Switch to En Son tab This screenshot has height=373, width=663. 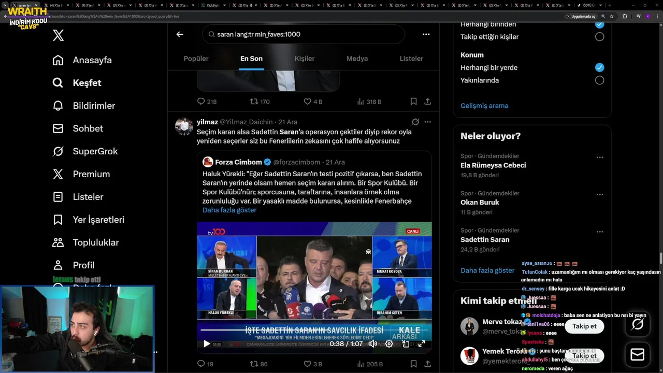pyautogui.click(x=251, y=59)
